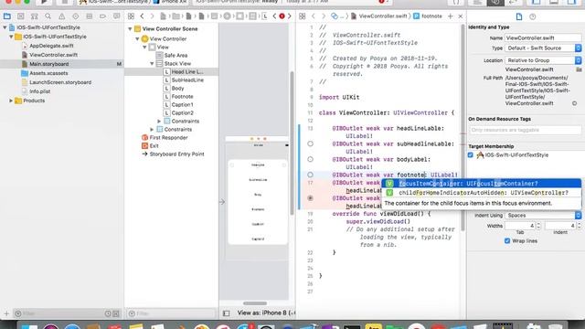The image size is (585, 329).
Task: Click the filled outlet circle in the red error line
Action: pyautogui.click(x=311, y=198)
